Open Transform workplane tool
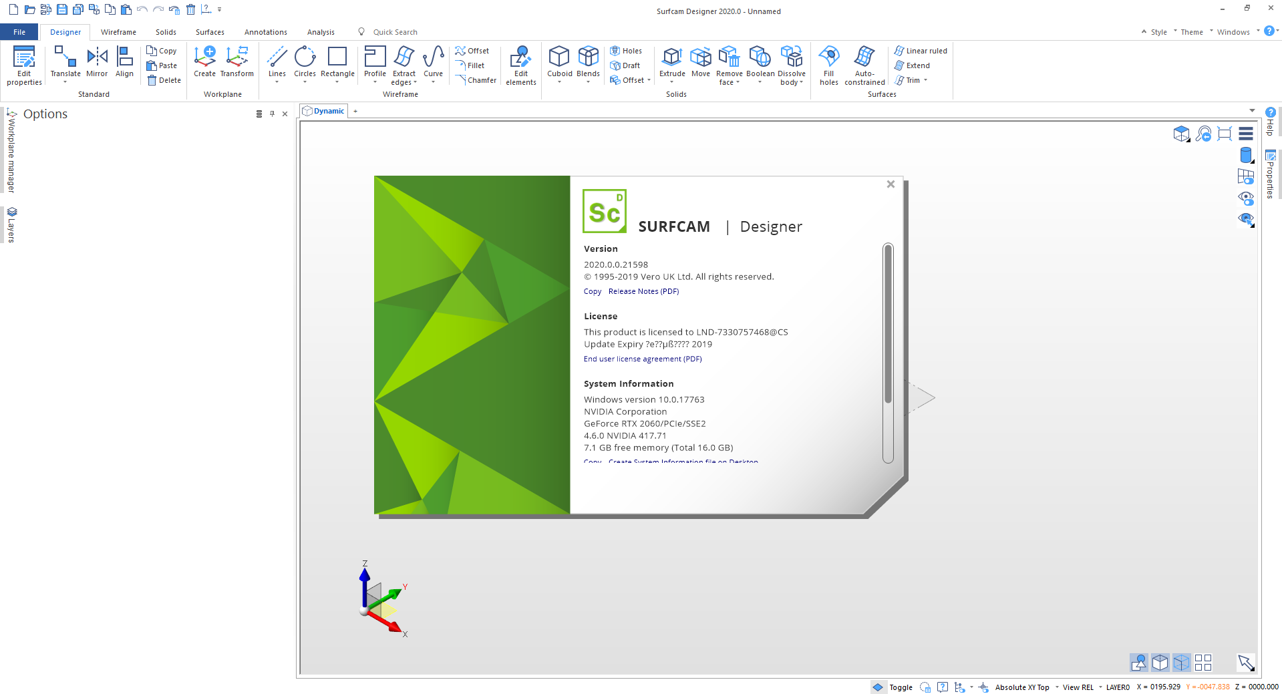Image resolution: width=1282 pixels, height=694 pixels. [237, 61]
